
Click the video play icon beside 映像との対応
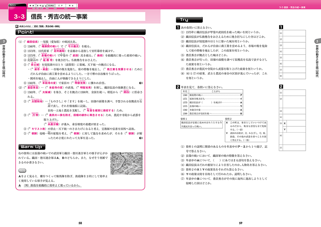[x=16, y=26]
